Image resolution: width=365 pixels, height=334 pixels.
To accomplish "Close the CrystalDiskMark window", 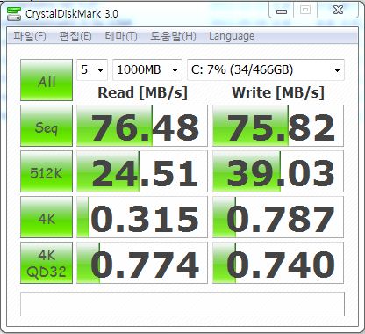I will pos(338,11).
